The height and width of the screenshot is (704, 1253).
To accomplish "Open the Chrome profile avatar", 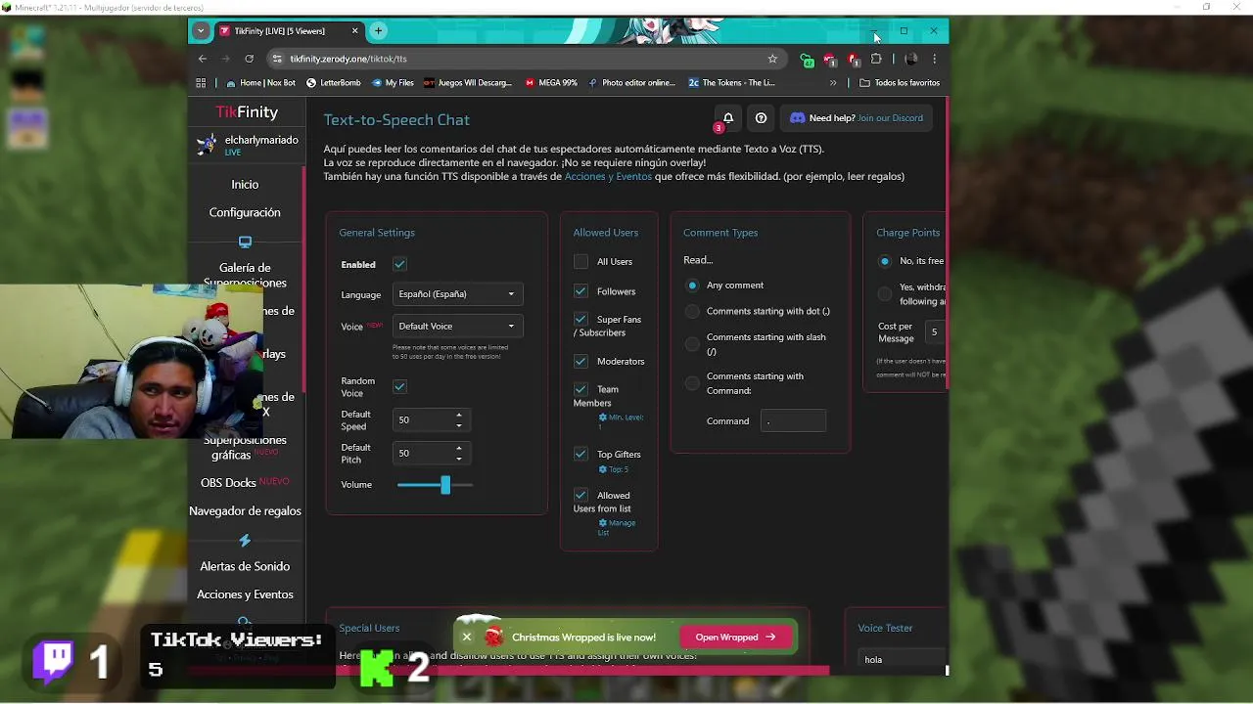I will (x=910, y=59).
